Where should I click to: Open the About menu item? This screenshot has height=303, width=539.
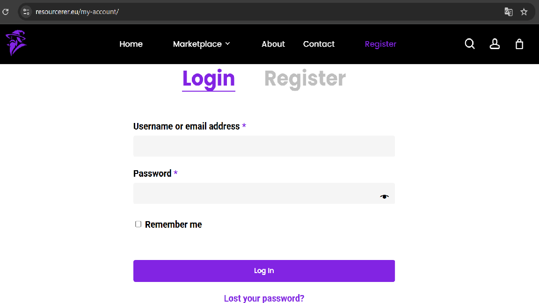273,44
